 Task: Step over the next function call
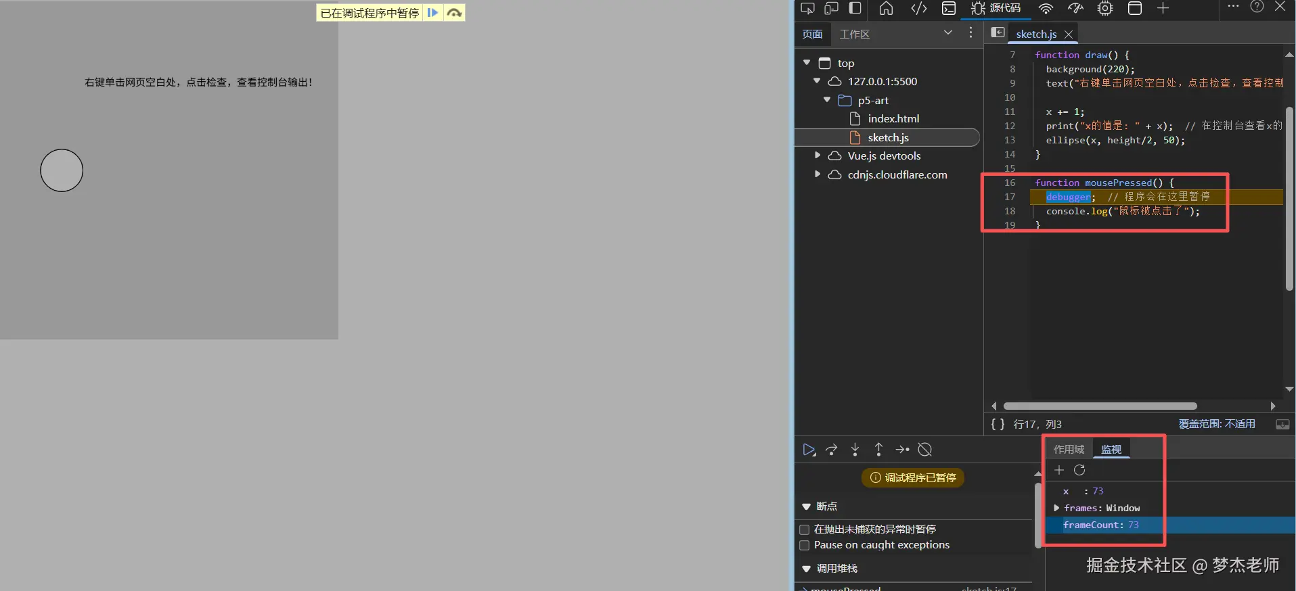[832, 450]
